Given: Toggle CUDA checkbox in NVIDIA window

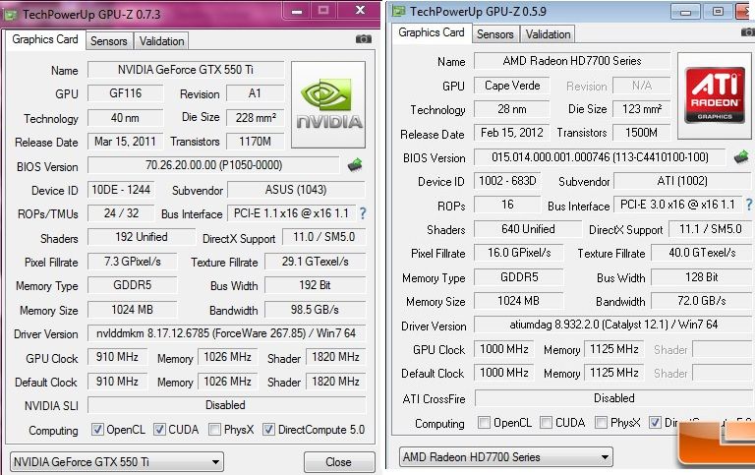Looking at the screenshot, I should [x=159, y=429].
